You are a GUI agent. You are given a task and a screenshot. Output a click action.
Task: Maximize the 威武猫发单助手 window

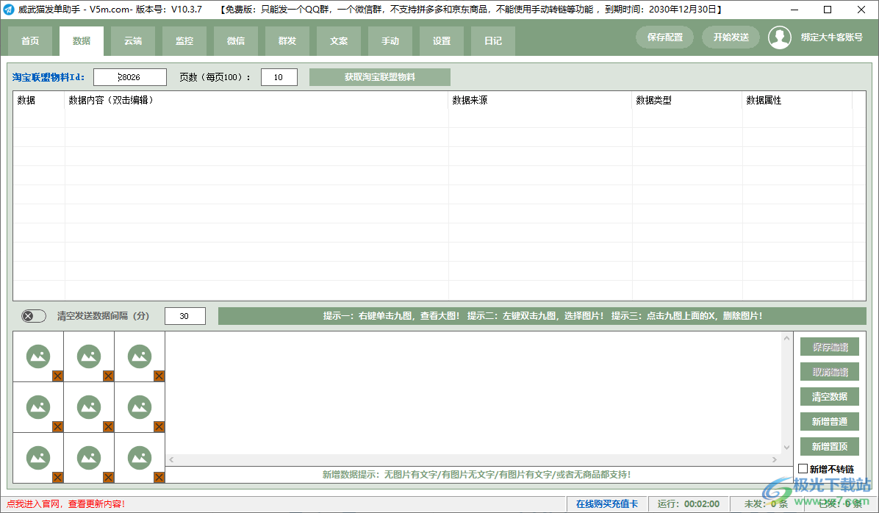coord(828,10)
